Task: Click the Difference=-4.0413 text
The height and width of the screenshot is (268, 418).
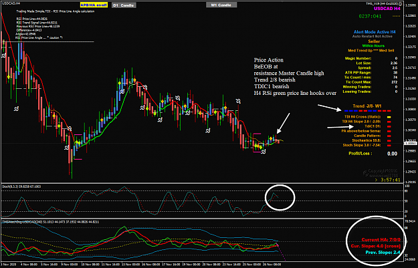Action: 29,30
